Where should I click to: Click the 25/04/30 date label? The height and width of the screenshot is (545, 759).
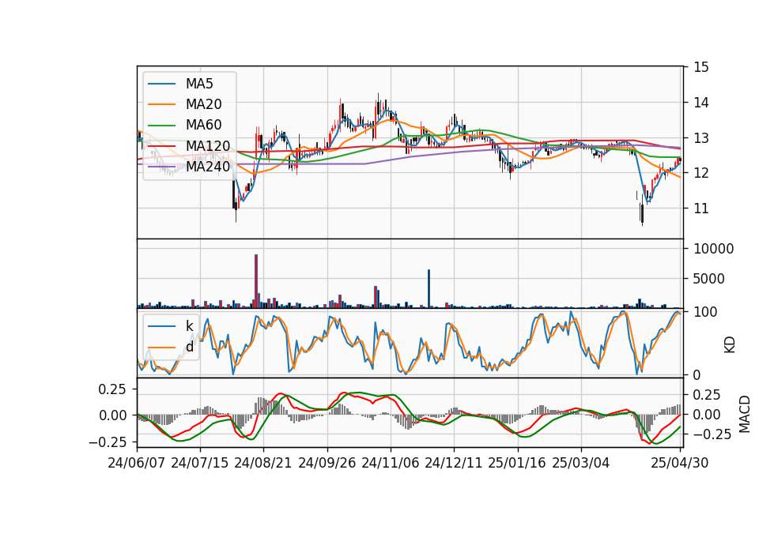(x=680, y=463)
